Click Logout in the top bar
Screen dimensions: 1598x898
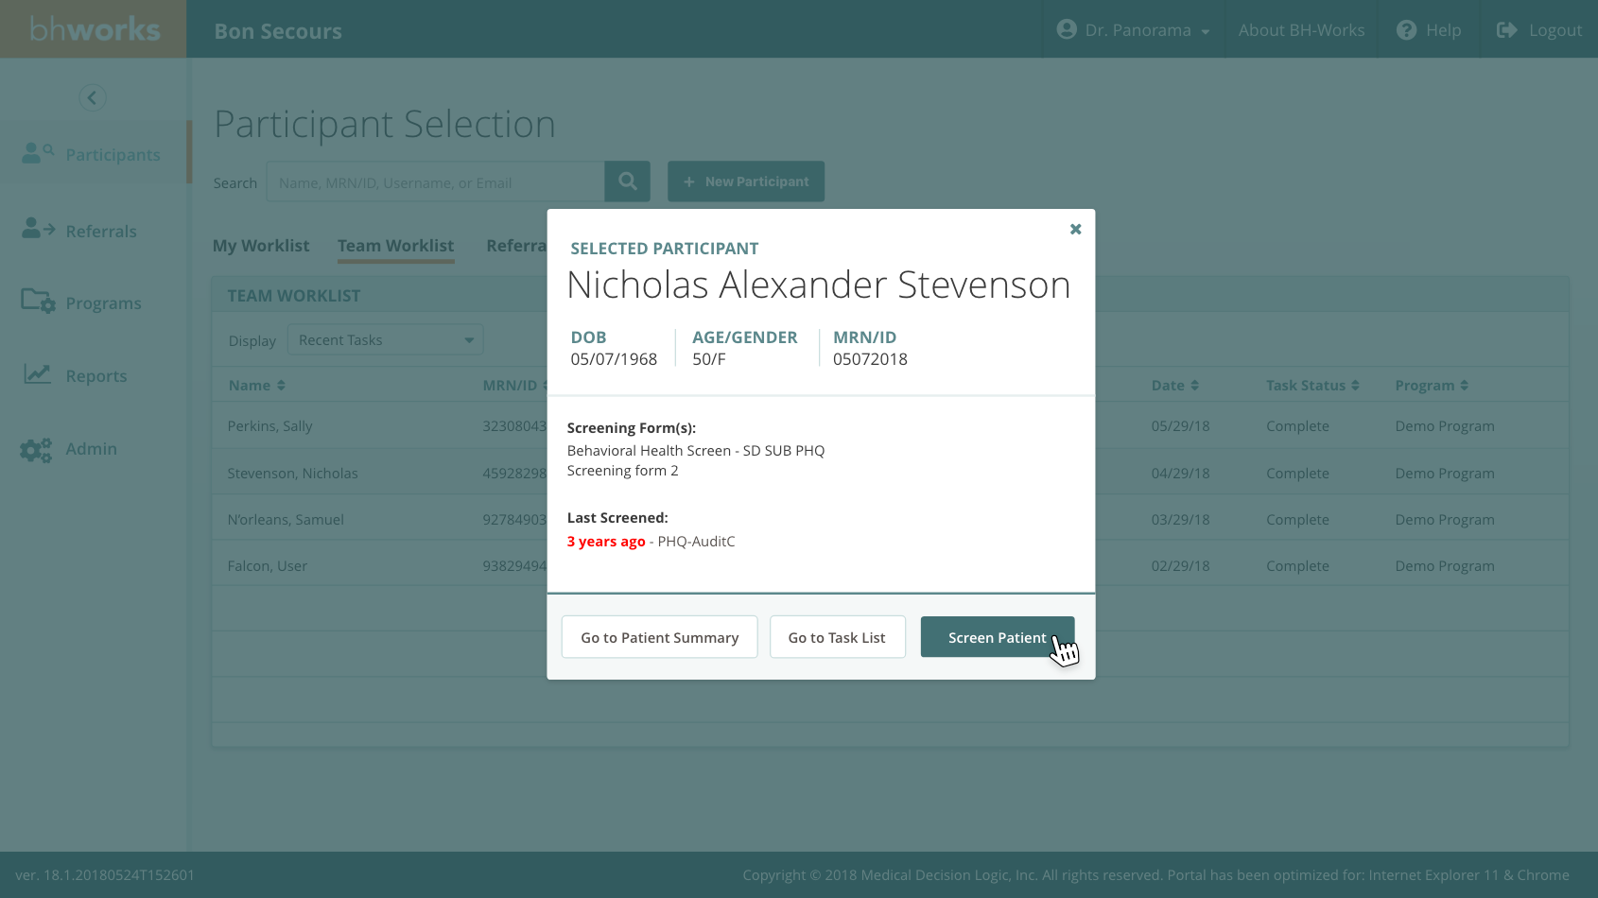[1538, 30]
